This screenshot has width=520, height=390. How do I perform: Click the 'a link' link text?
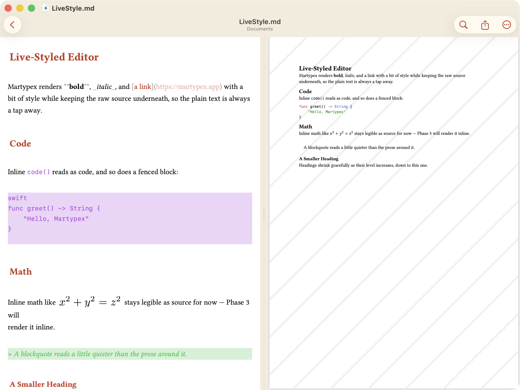point(142,87)
